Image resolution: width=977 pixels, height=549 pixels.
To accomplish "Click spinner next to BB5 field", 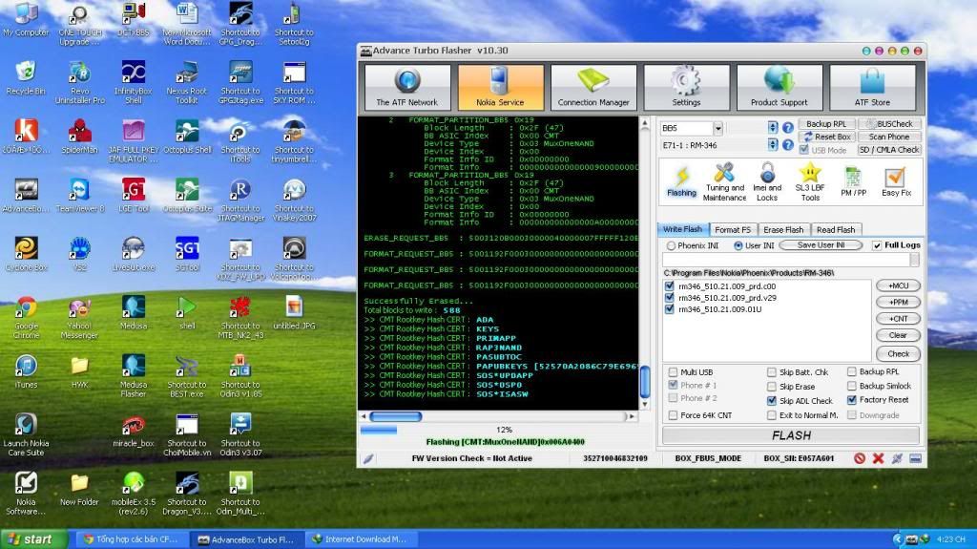I will click(x=773, y=127).
